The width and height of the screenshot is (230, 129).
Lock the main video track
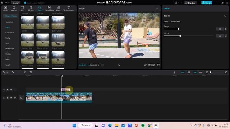click(8, 97)
